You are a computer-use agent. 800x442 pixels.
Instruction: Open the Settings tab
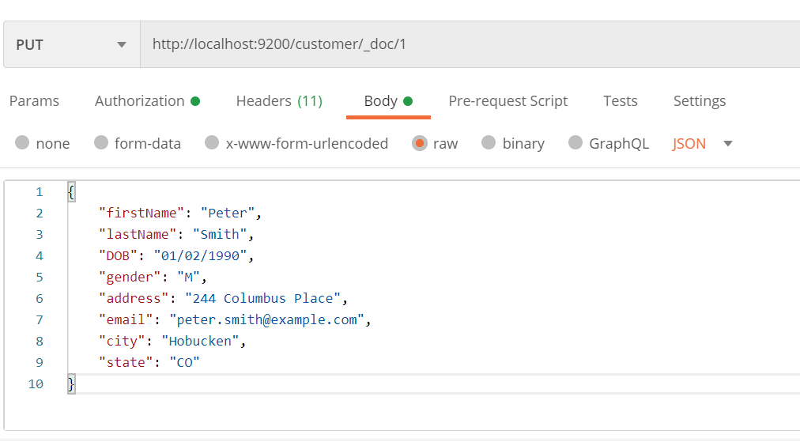[700, 101]
